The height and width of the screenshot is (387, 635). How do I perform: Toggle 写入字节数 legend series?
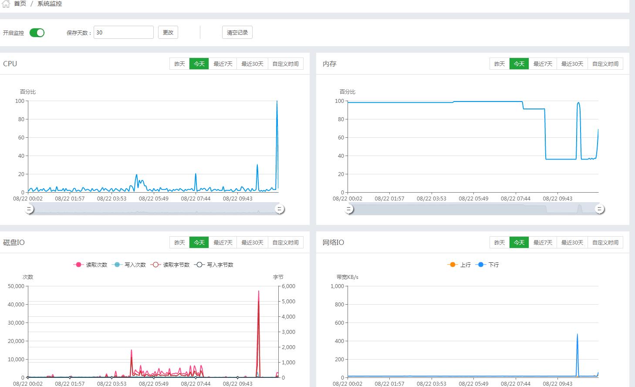pyautogui.click(x=214, y=265)
